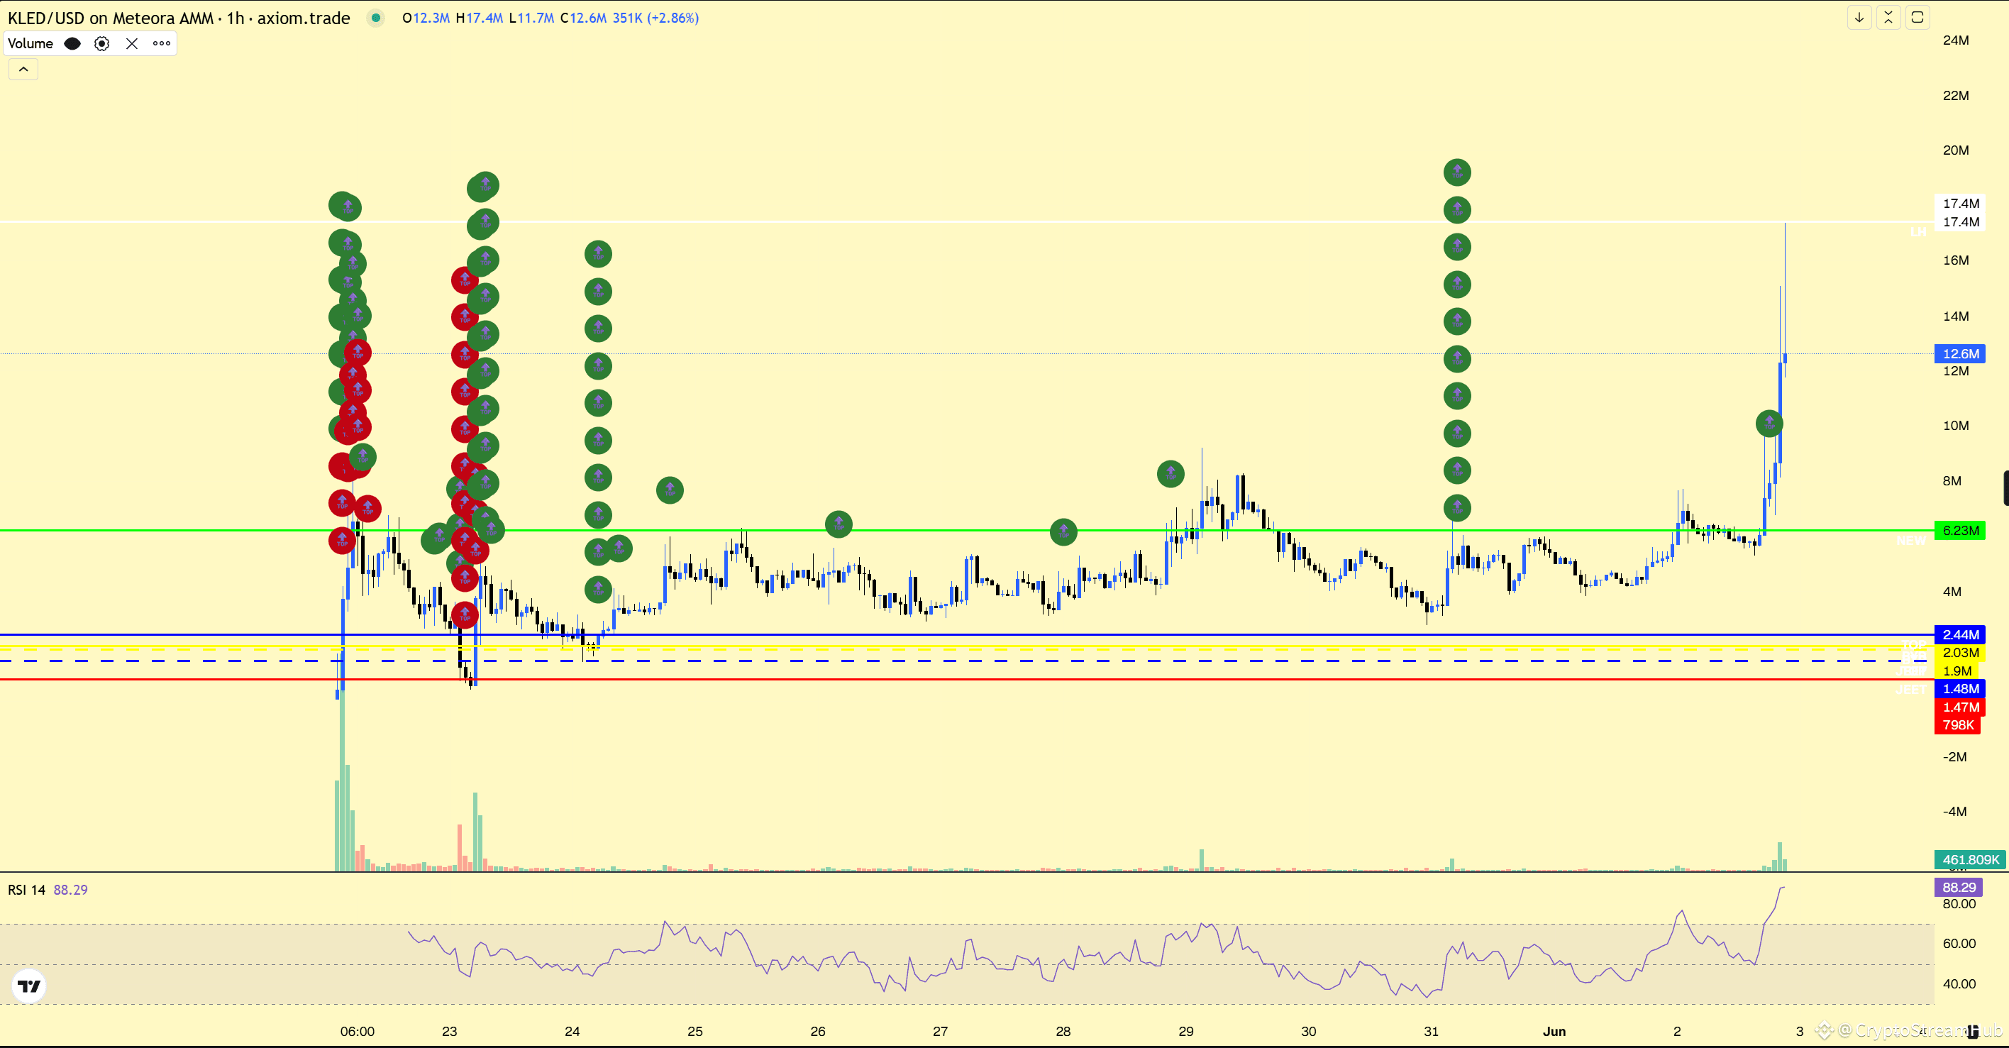Click the 88.29 RSI value in legend
The width and height of the screenshot is (2009, 1048).
tap(70, 890)
